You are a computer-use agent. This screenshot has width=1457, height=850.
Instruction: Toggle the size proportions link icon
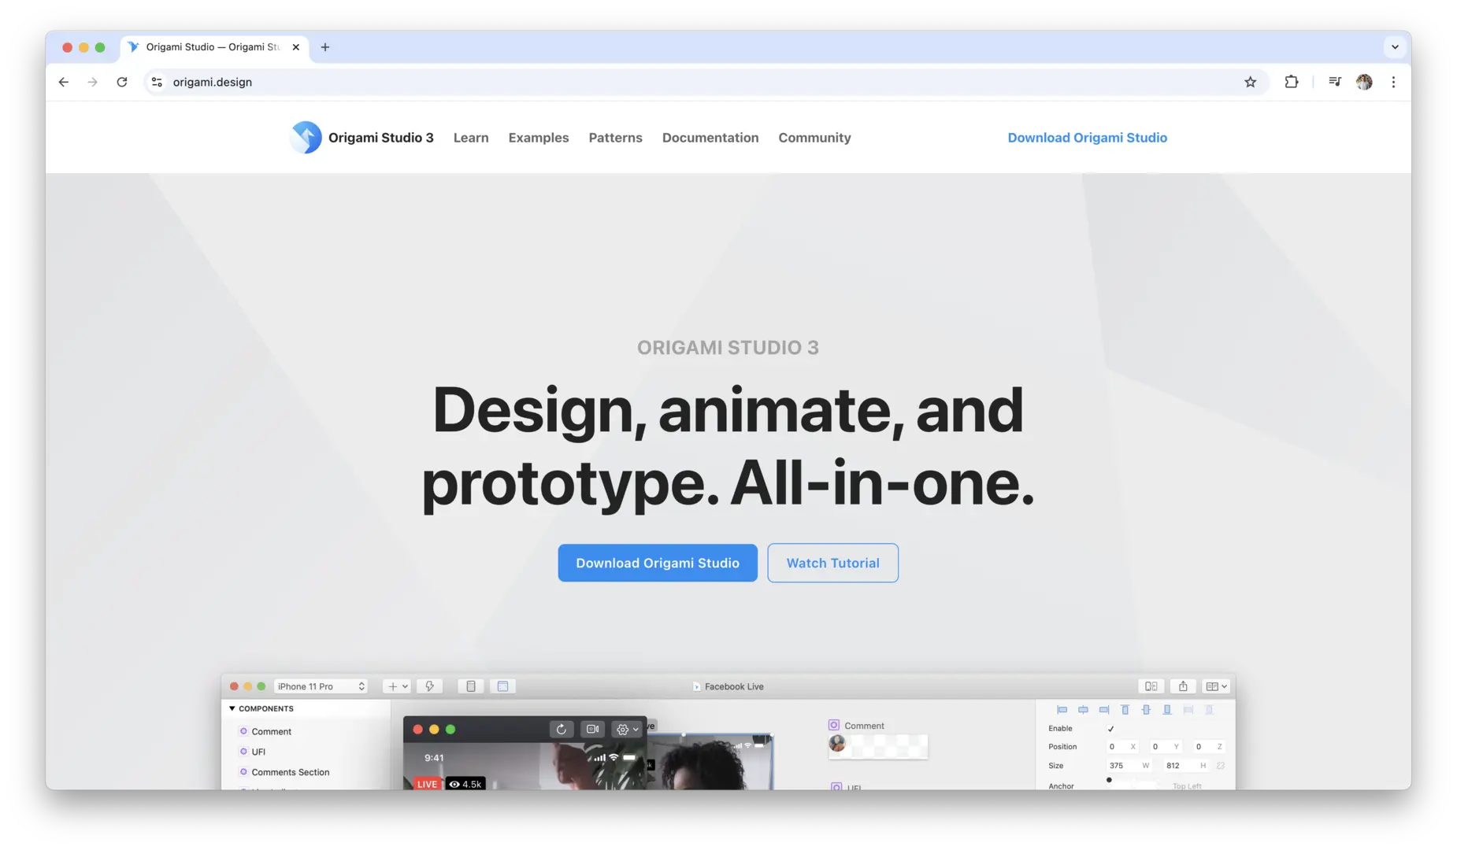pyautogui.click(x=1220, y=766)
